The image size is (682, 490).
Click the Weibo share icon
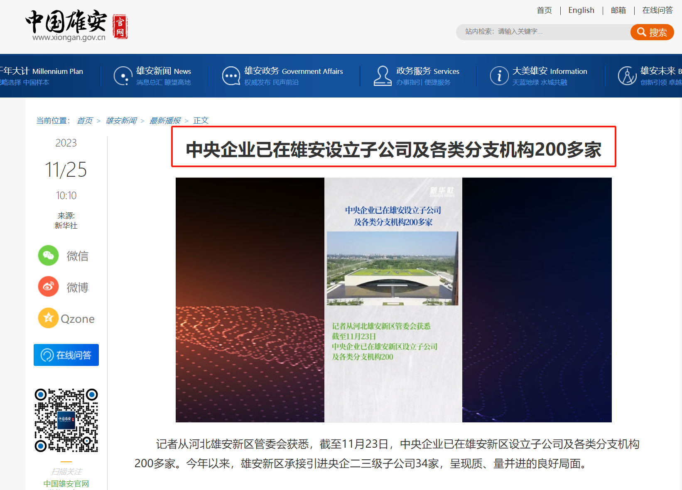49,287
